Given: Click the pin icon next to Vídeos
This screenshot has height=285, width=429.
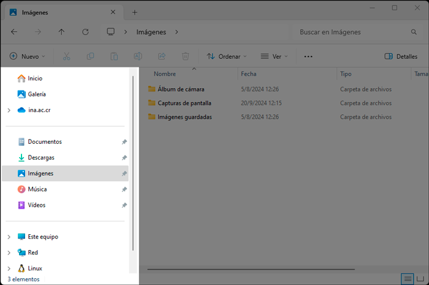Looking at the screenshot, I should [124, 205].
